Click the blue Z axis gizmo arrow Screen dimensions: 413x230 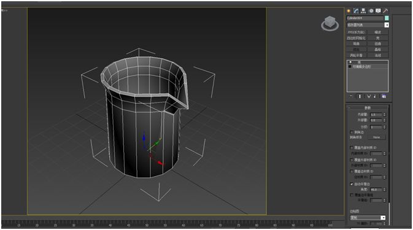(x=144, y=138)
